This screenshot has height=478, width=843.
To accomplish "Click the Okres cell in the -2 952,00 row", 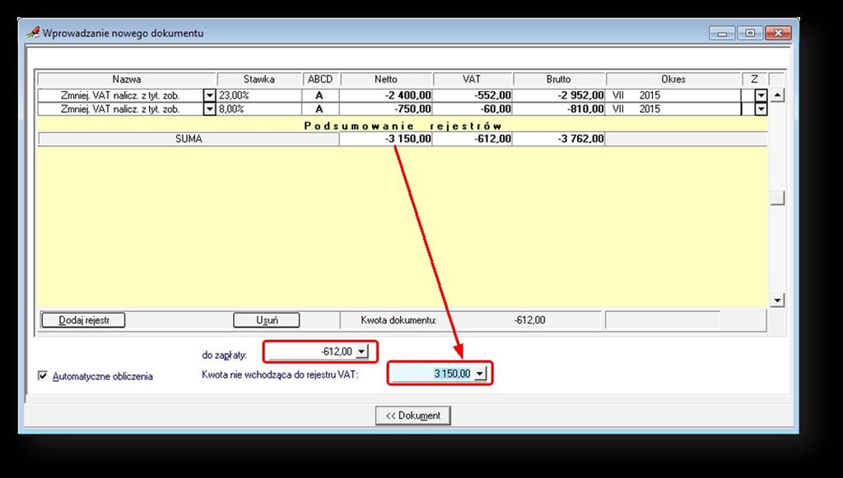I will point(673,95).
